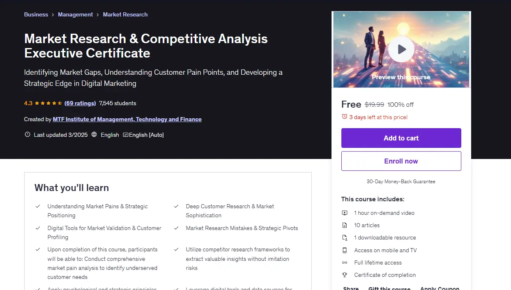
Task: Click the What you'll learn heading
Action: click(71, 188)
